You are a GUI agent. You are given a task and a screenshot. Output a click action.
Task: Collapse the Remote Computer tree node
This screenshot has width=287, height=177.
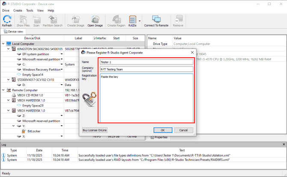pos(3,90)
